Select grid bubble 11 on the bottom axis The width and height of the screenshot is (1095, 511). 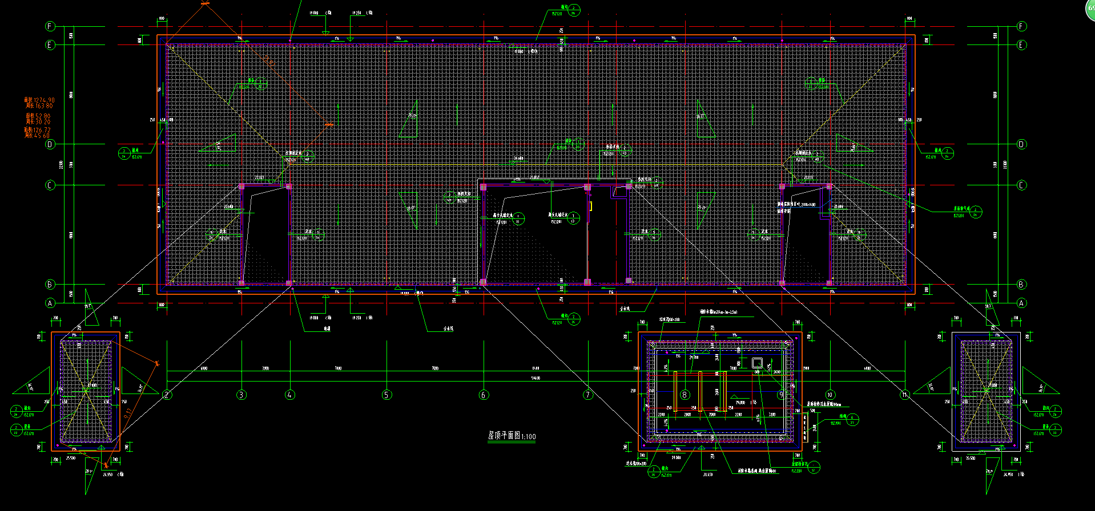click(x=904, y=395)
